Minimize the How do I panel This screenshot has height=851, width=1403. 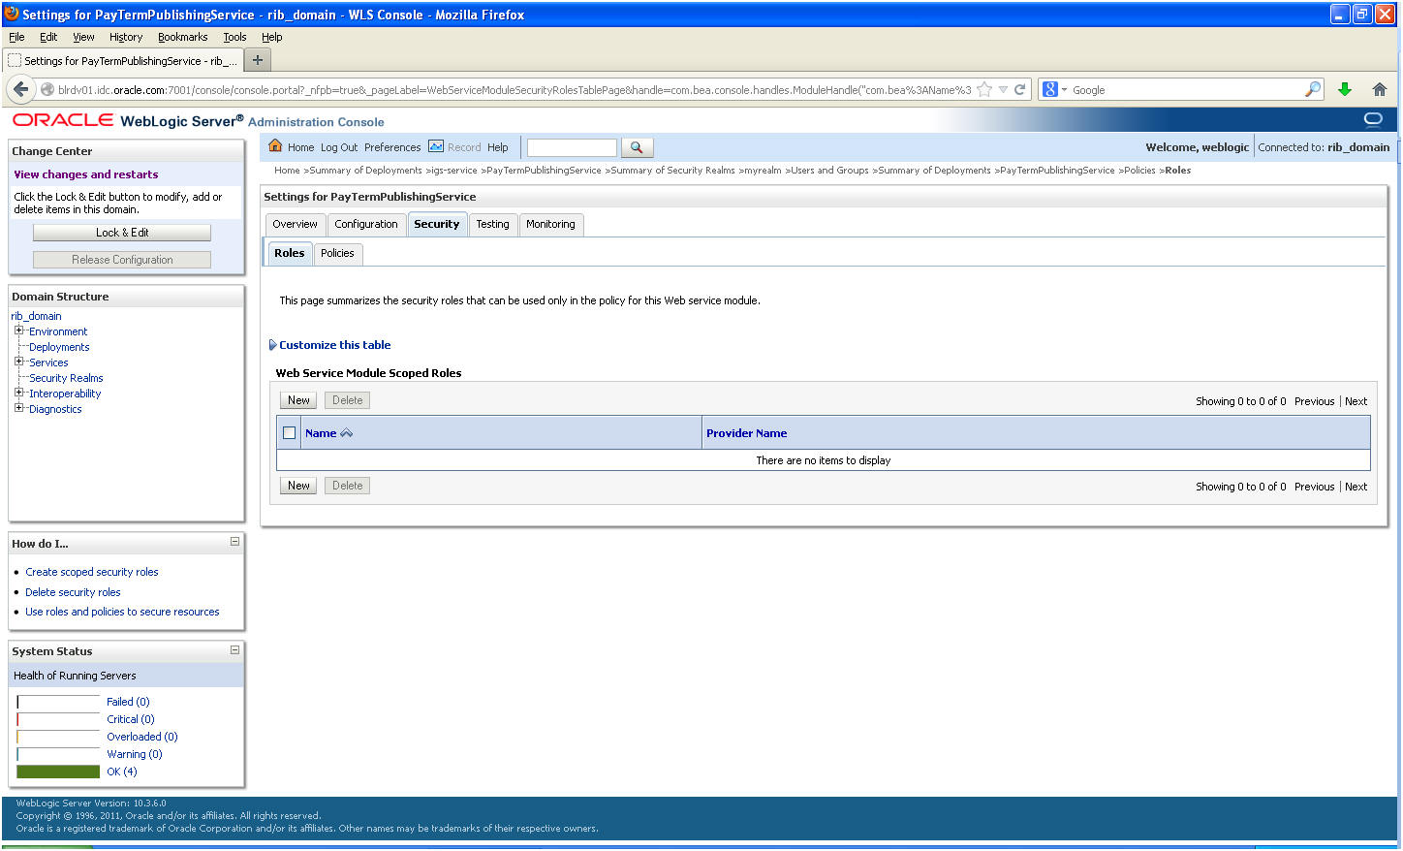coord(234,542)
